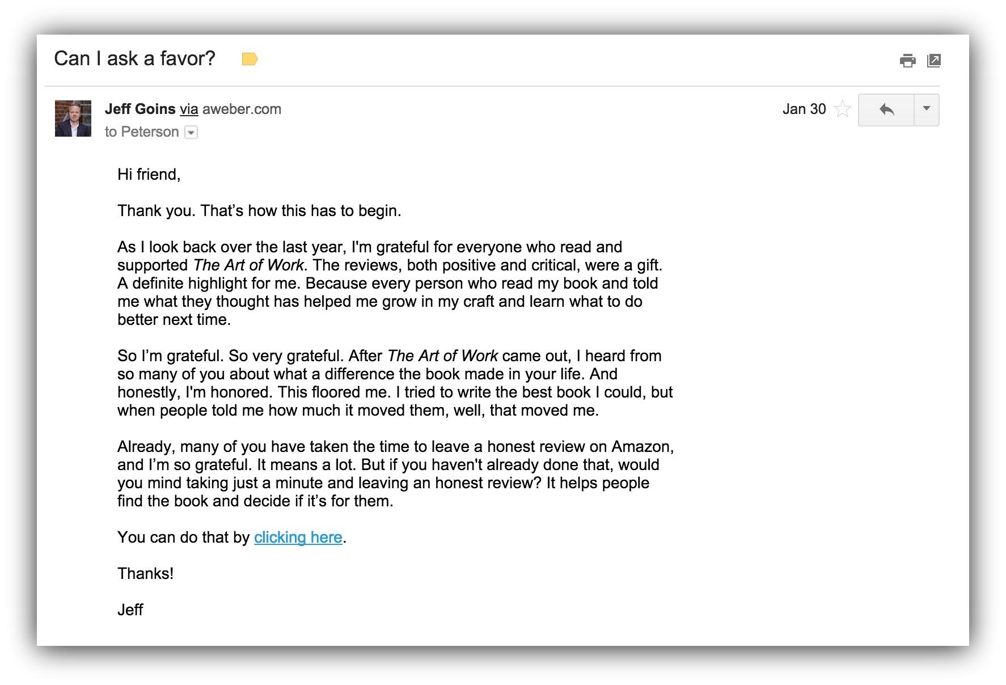Screen dimensions: 1006x685
Task: Click Jeff Goins' profile photo
Action: (x=73, y=119)
